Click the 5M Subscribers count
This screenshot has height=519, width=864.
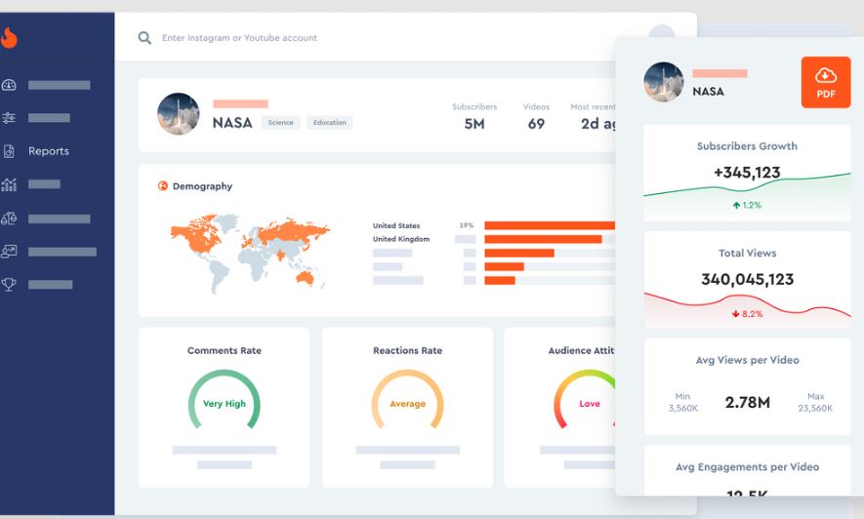click(473, 124)
